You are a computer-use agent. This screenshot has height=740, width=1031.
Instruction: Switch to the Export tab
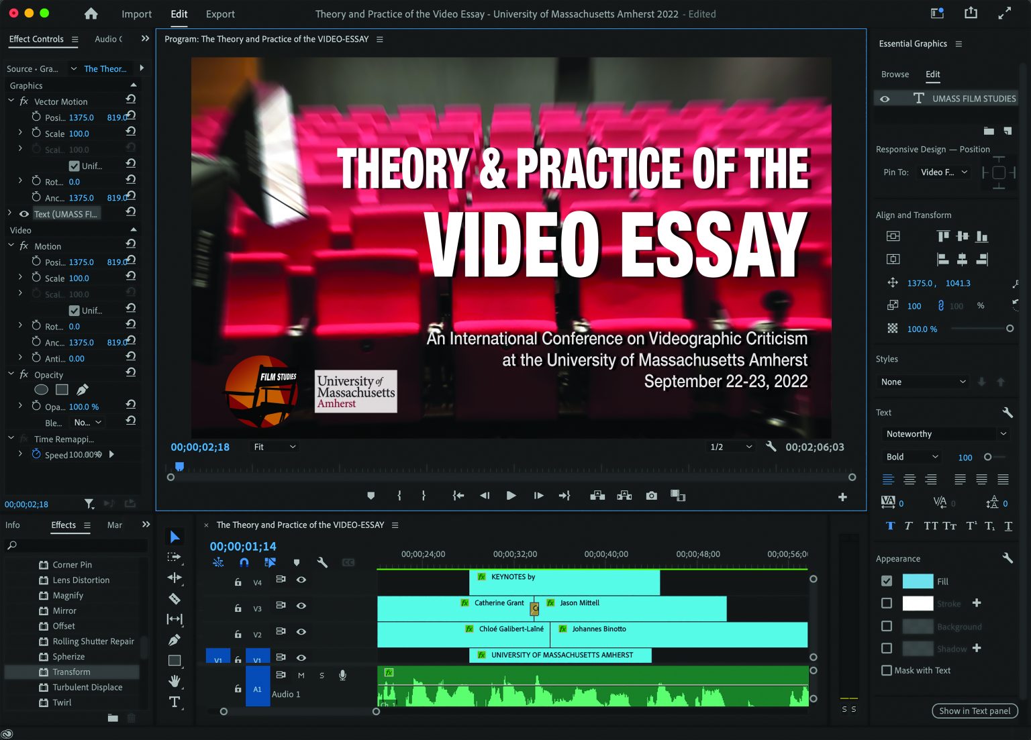pos(220,13)
